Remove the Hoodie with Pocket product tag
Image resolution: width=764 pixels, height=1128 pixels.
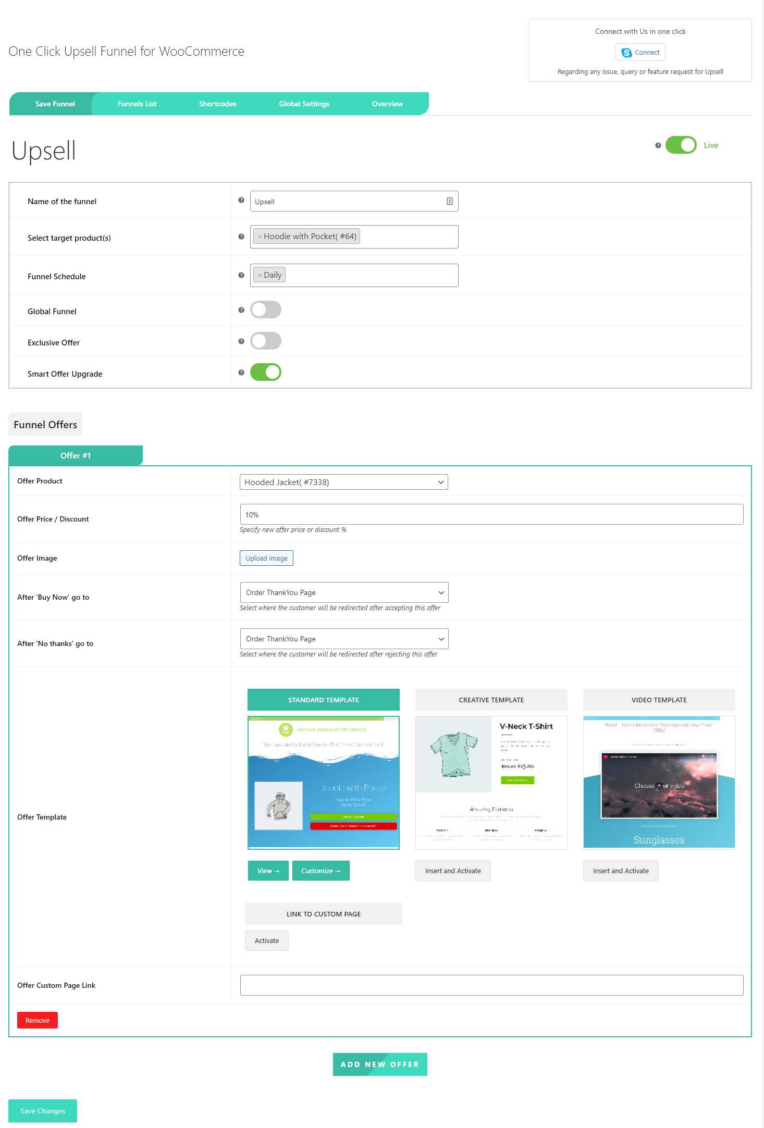coord(260,237)
